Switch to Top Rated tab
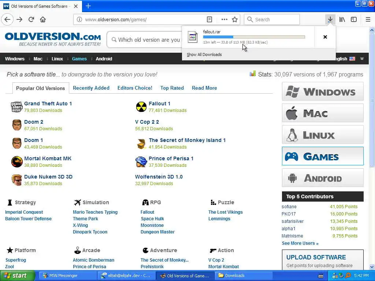 (x=172, y=88)
